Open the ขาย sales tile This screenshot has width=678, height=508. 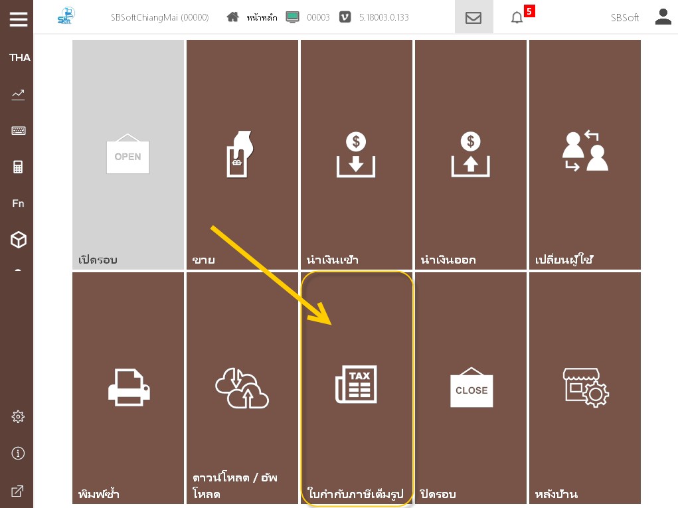(x=242, y=155)
